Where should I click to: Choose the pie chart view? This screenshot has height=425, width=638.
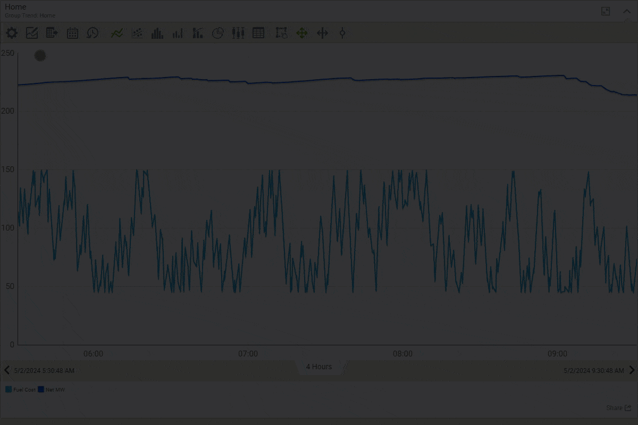click(x=217, y=33)
